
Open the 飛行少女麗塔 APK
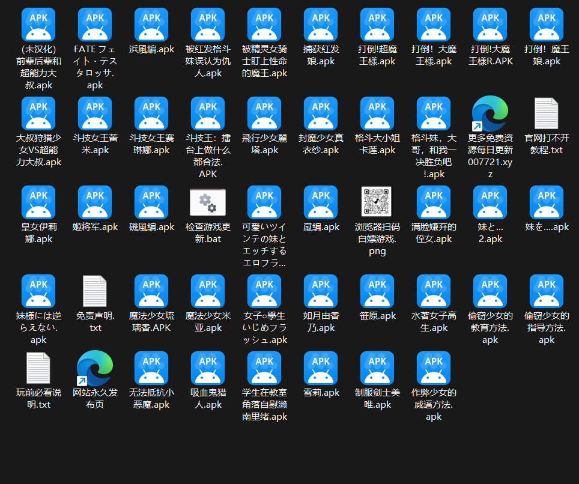(264, 113)
